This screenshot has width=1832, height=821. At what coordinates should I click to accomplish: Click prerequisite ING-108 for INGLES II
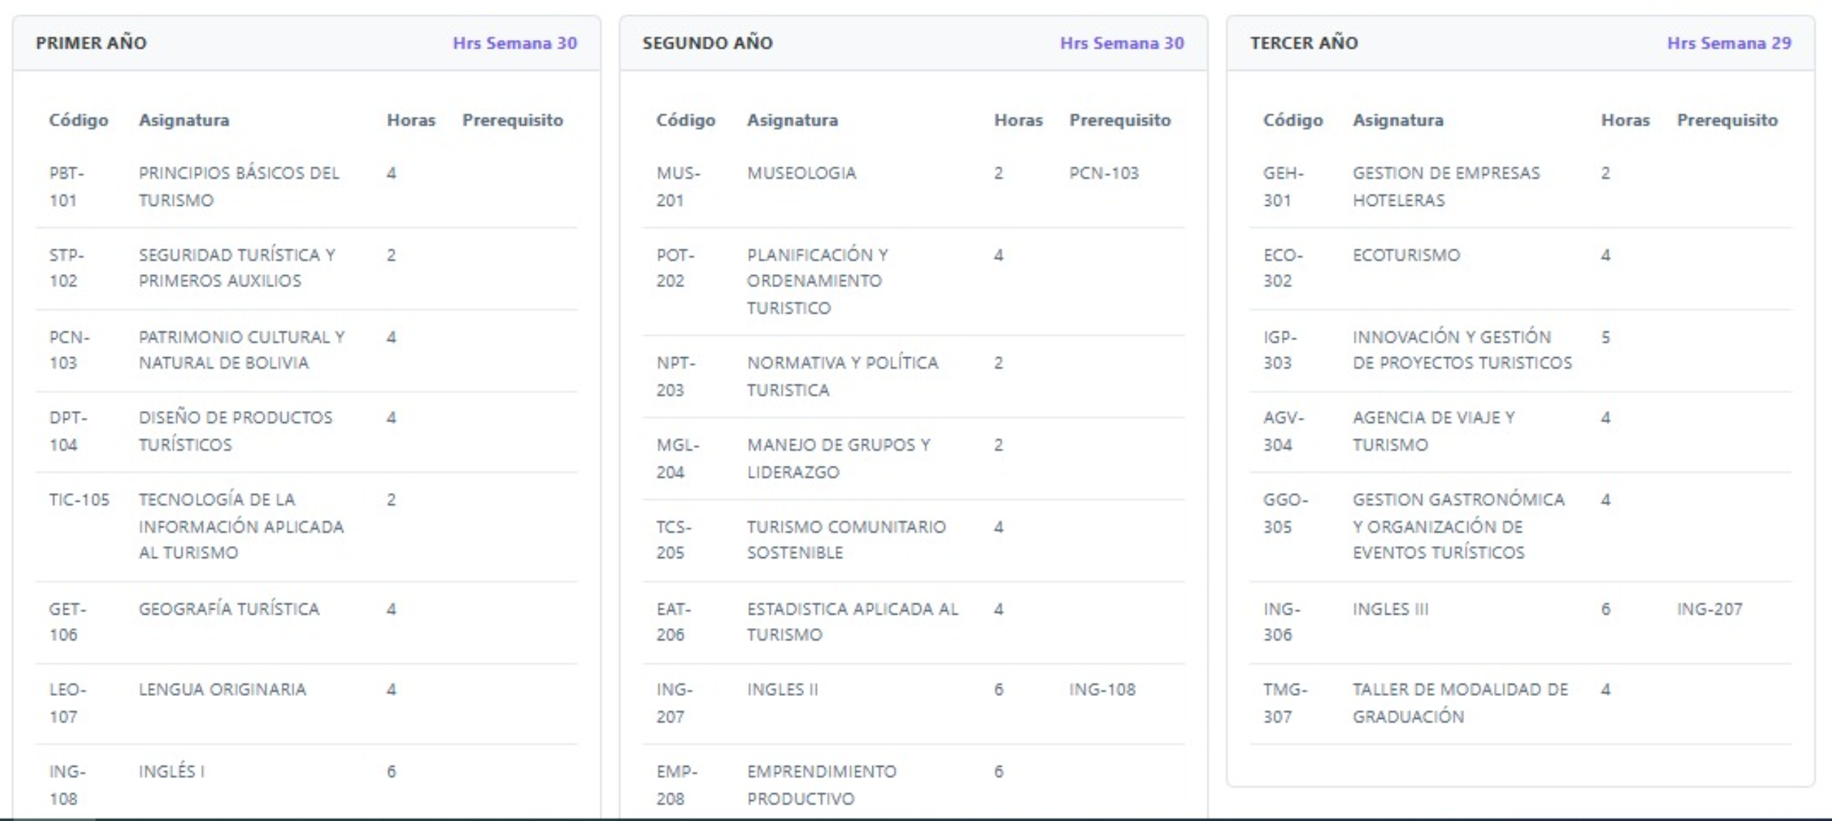[x=1102, y=690]
